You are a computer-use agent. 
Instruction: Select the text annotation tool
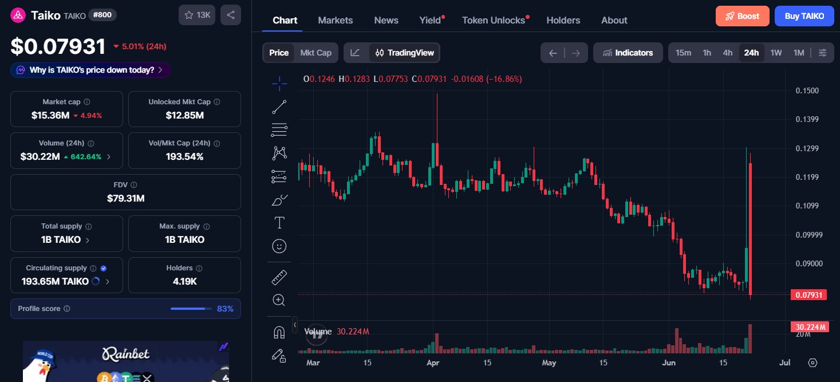[279, 223]
